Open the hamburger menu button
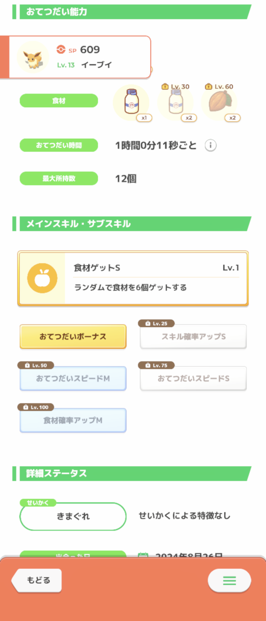 (229, 580)
